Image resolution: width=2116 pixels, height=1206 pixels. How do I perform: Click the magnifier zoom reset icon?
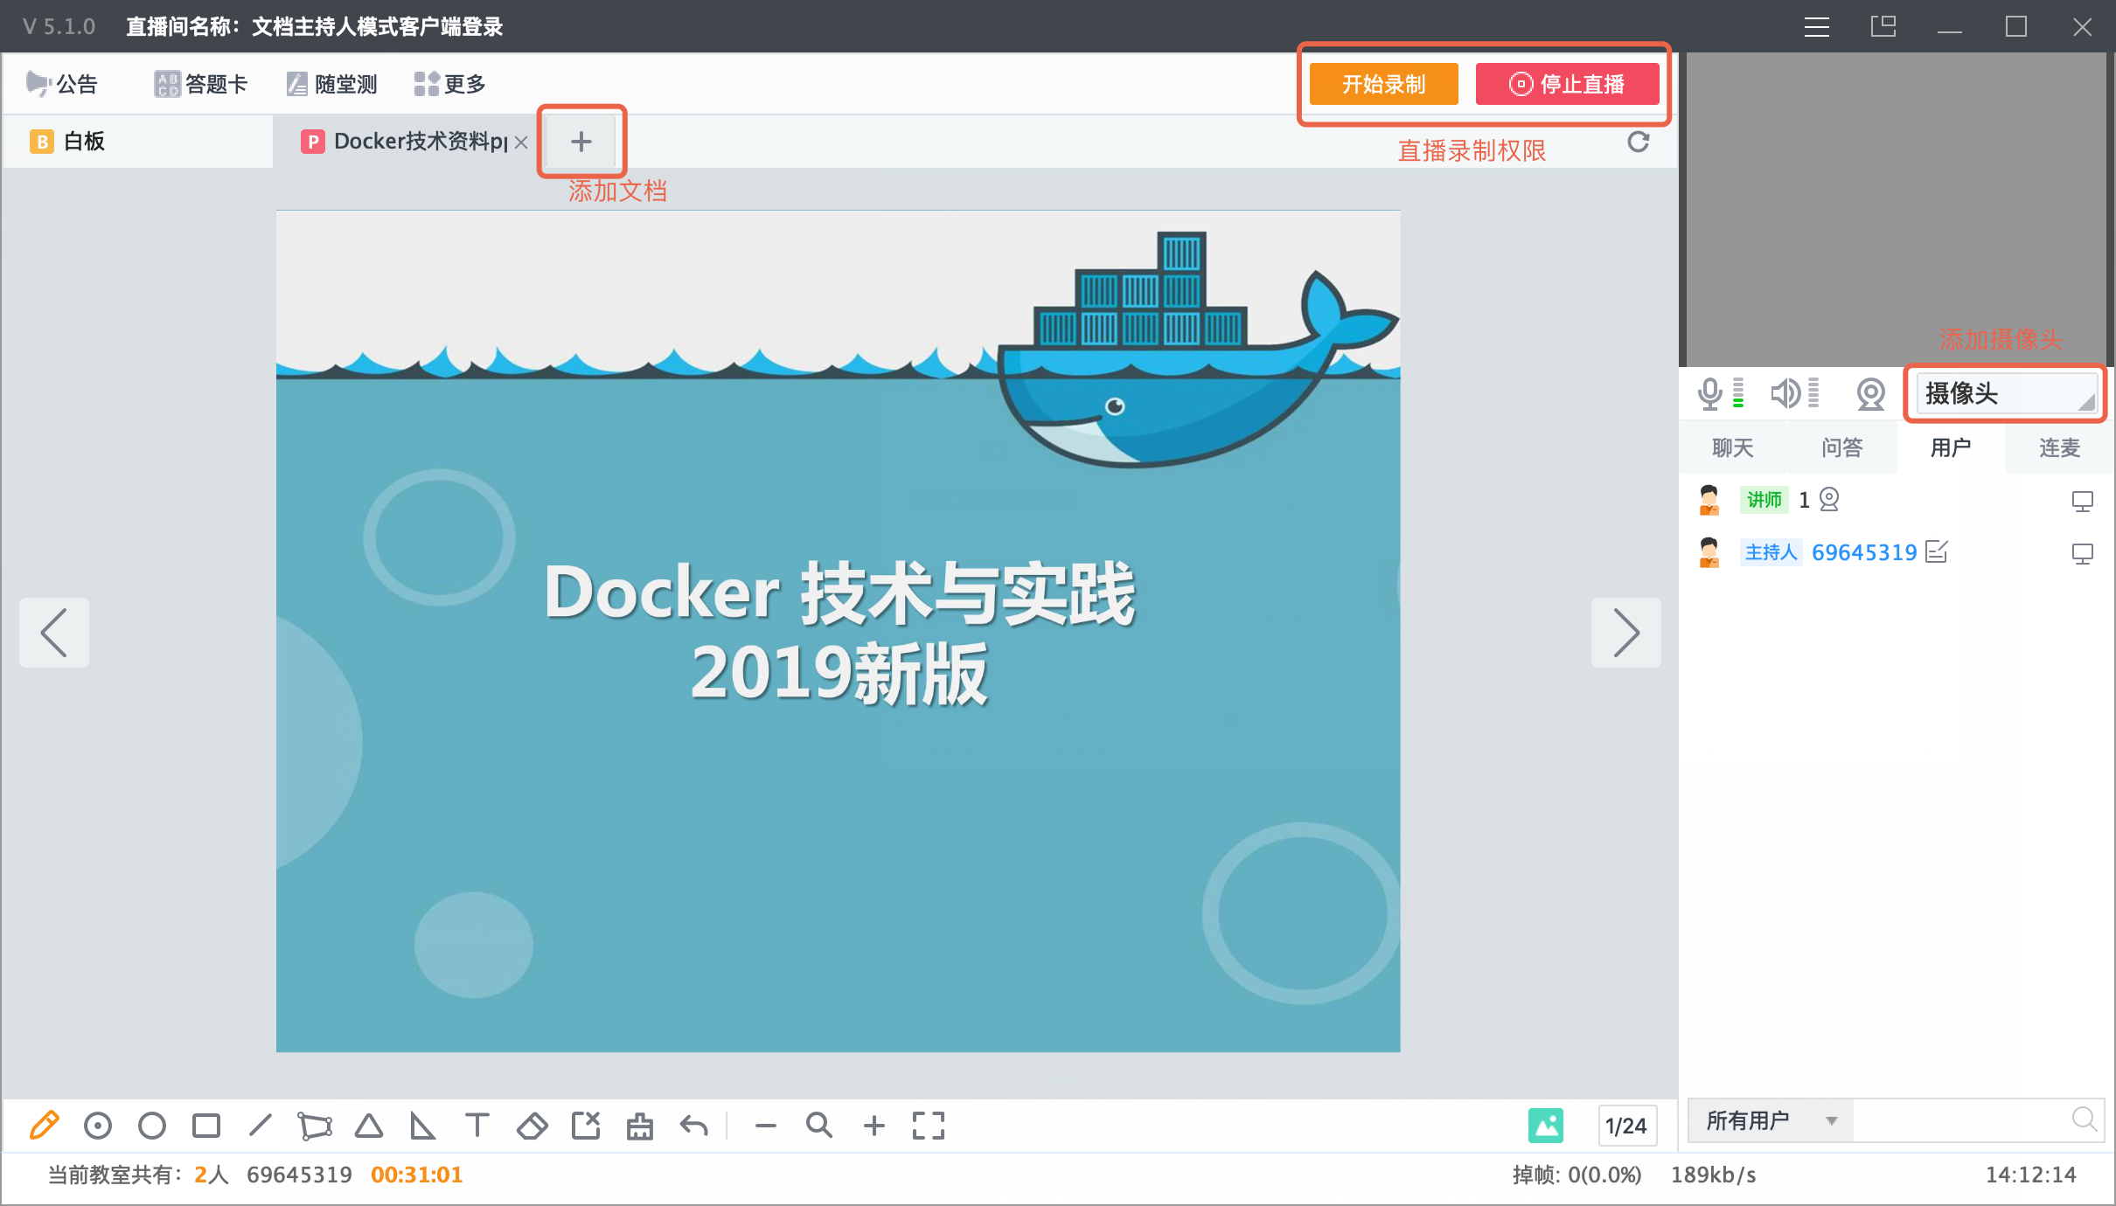[819, 1126]
